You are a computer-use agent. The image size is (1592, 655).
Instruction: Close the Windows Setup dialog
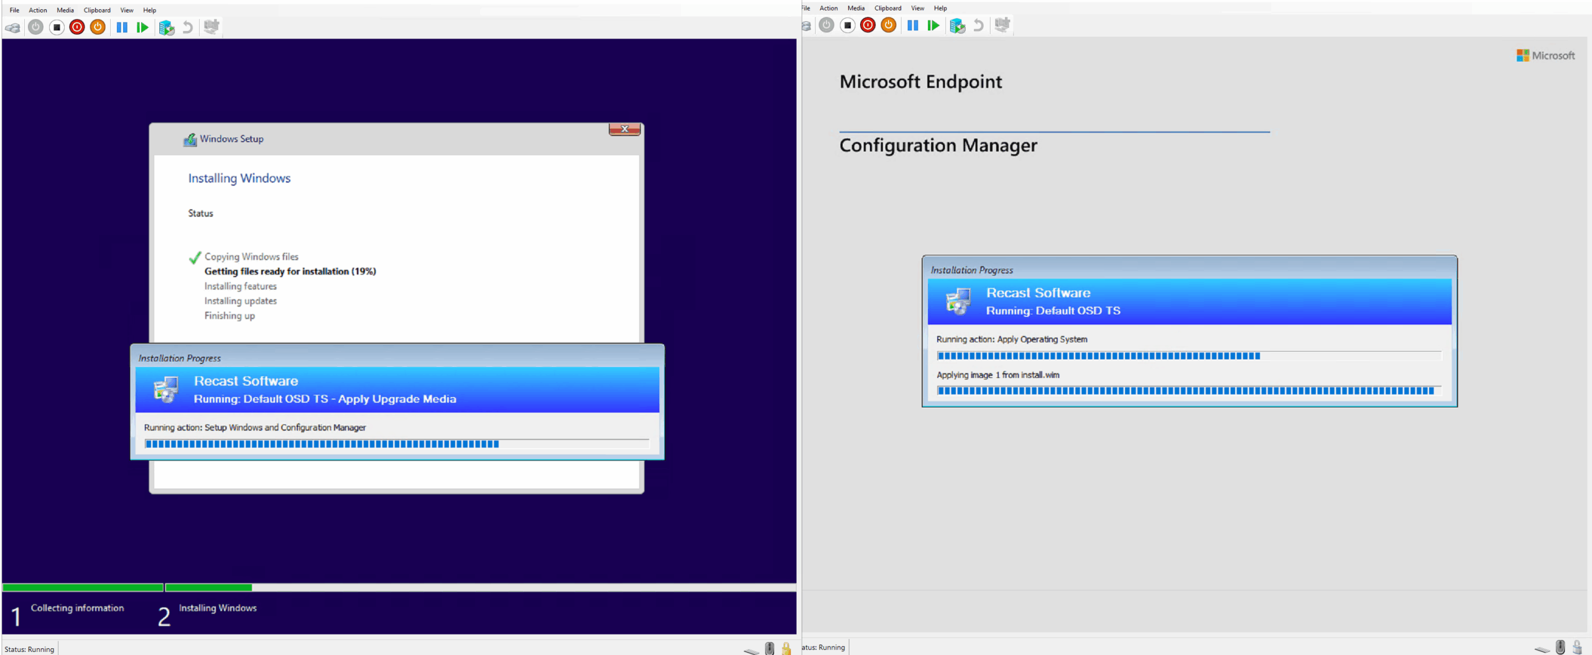(624, 129)
